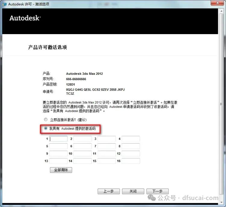The height and width of the screenshot is (207, 226).
Task: Click activation code field 2
Action: (x=83, y=139)
